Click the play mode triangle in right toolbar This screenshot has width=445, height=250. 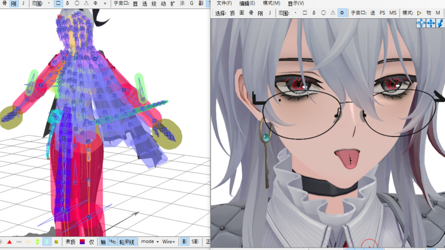[419, 13]
